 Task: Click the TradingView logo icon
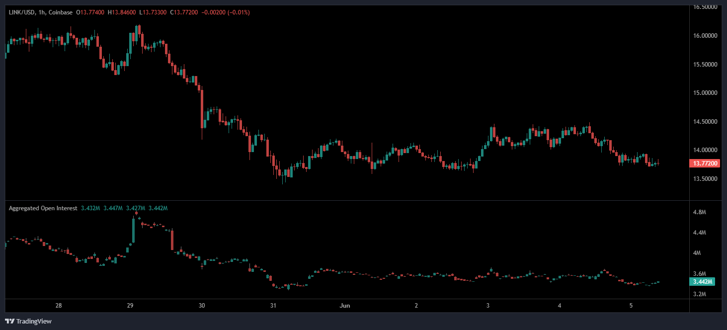point(9,321)
